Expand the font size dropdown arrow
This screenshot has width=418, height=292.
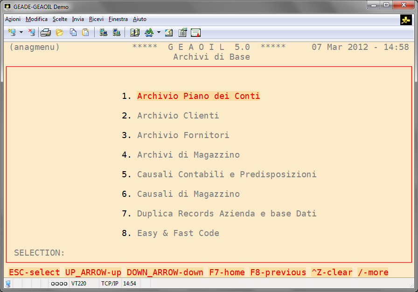tap(159, 32)
